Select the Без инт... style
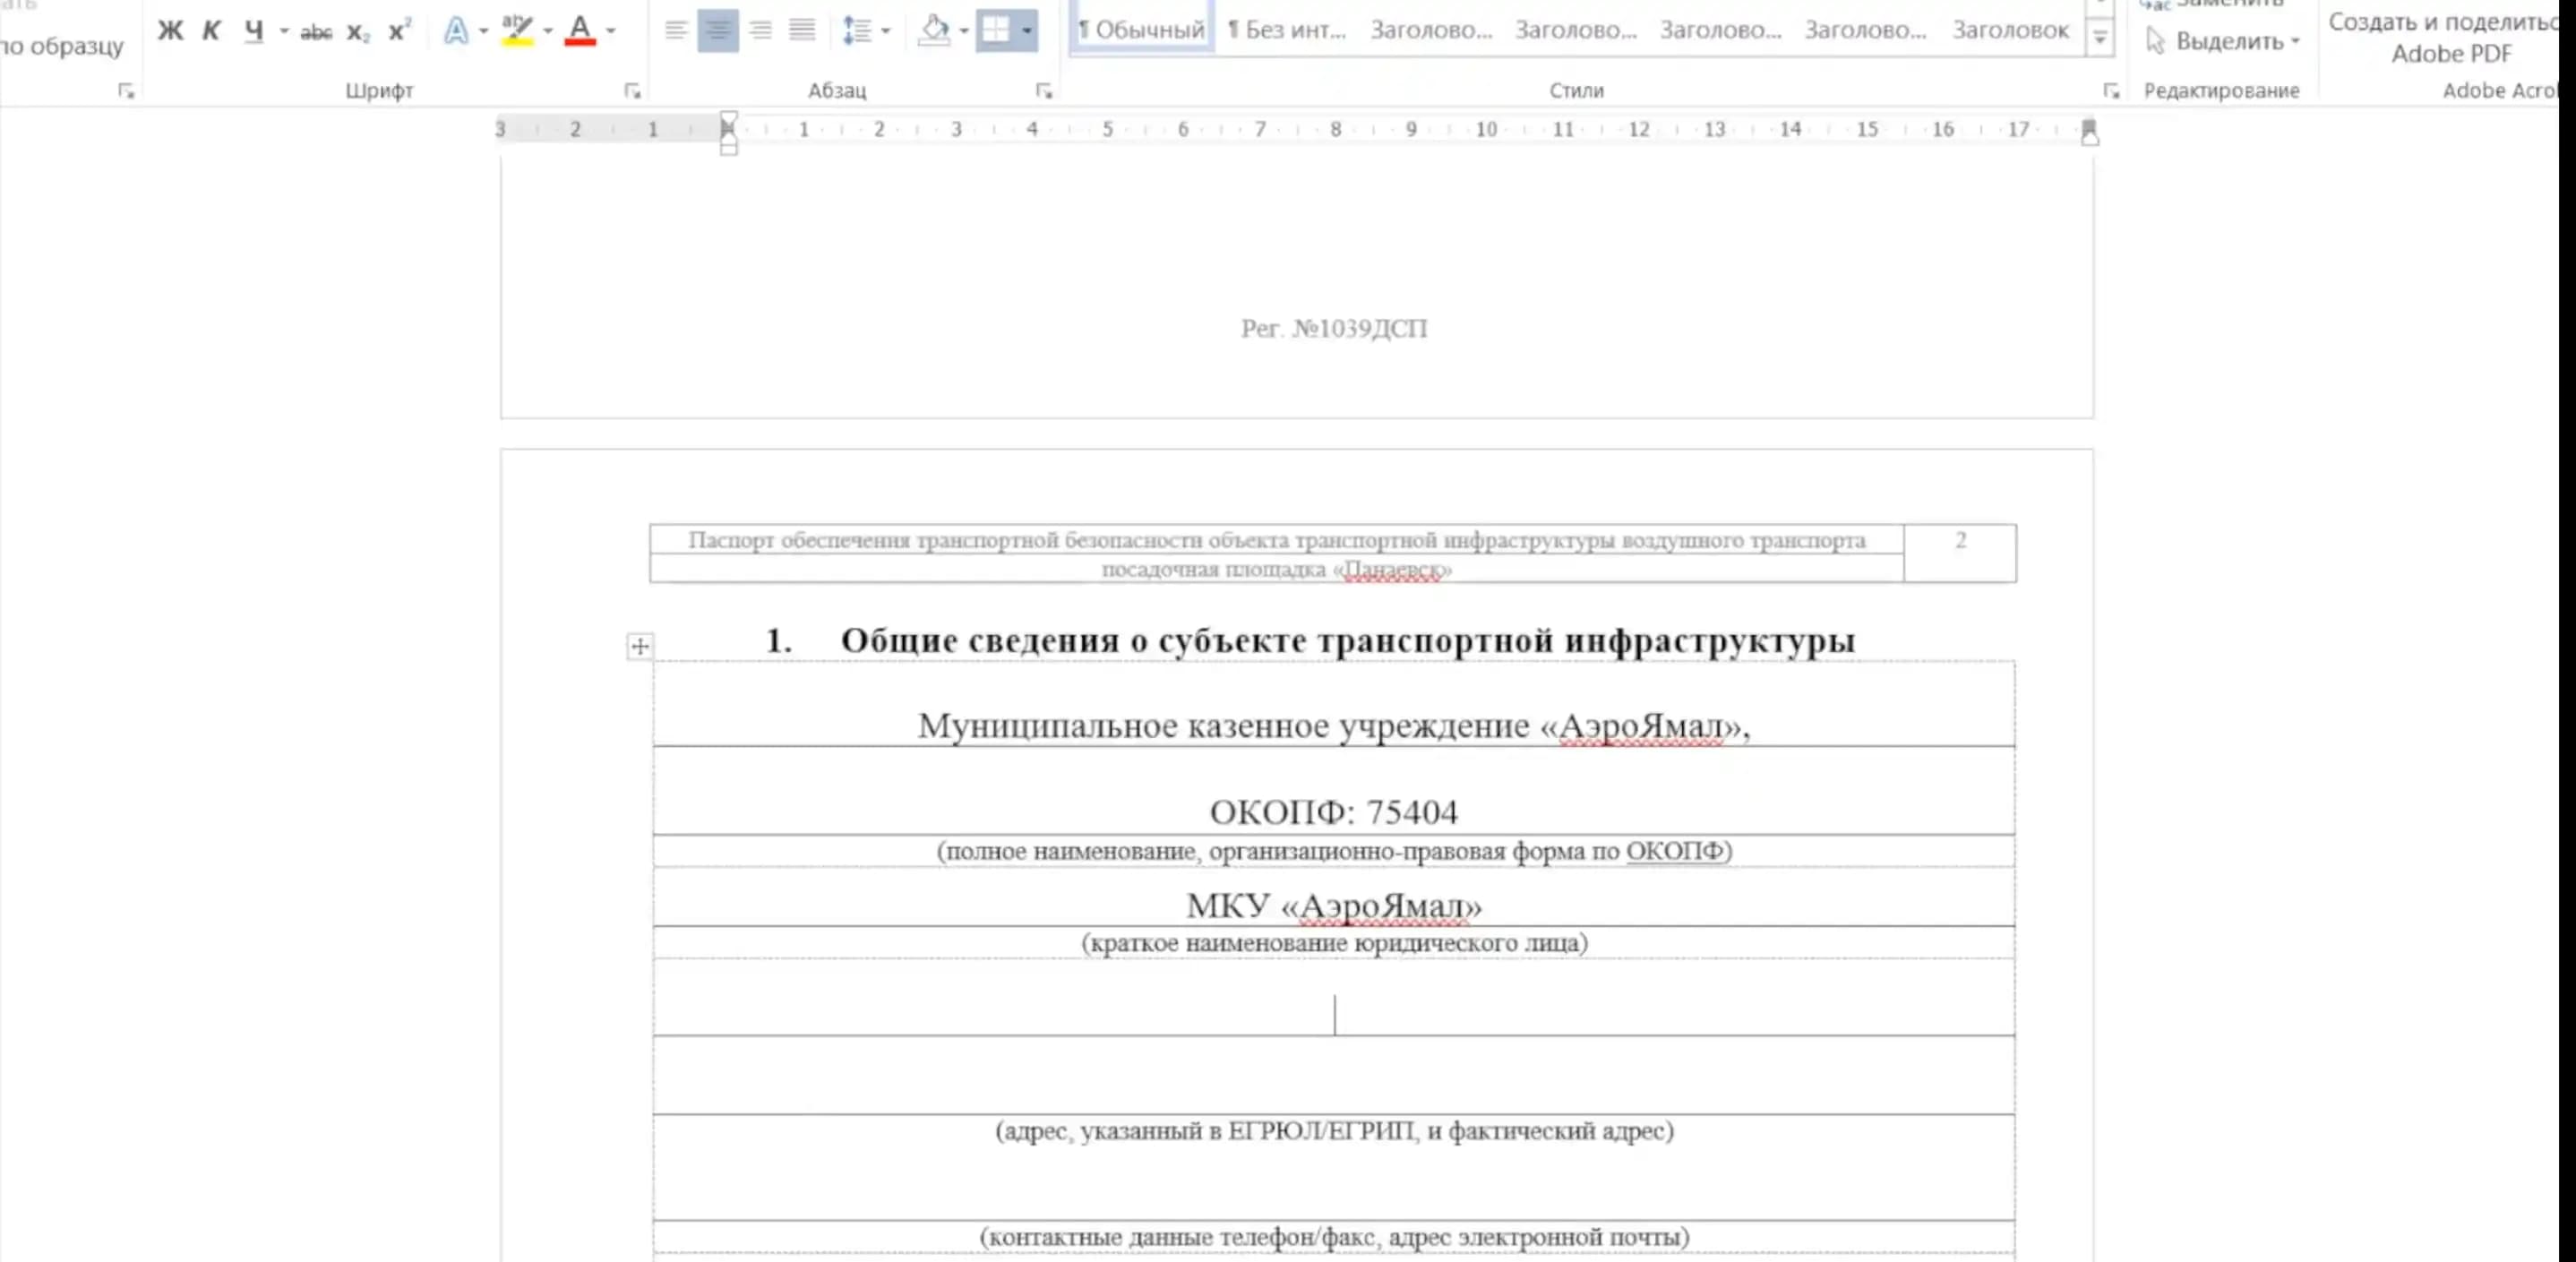2576x1262 pixels. pyautogui.click(x=1287, y=30)
